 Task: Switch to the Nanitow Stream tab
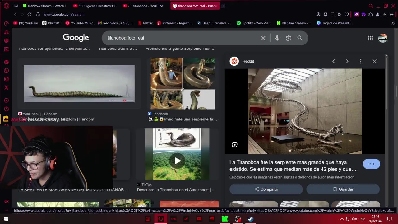point(45,6)
